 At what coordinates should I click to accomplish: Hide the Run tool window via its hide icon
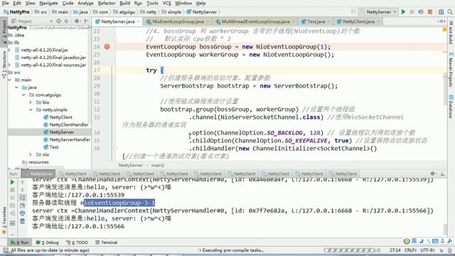[x=443, y=174]
